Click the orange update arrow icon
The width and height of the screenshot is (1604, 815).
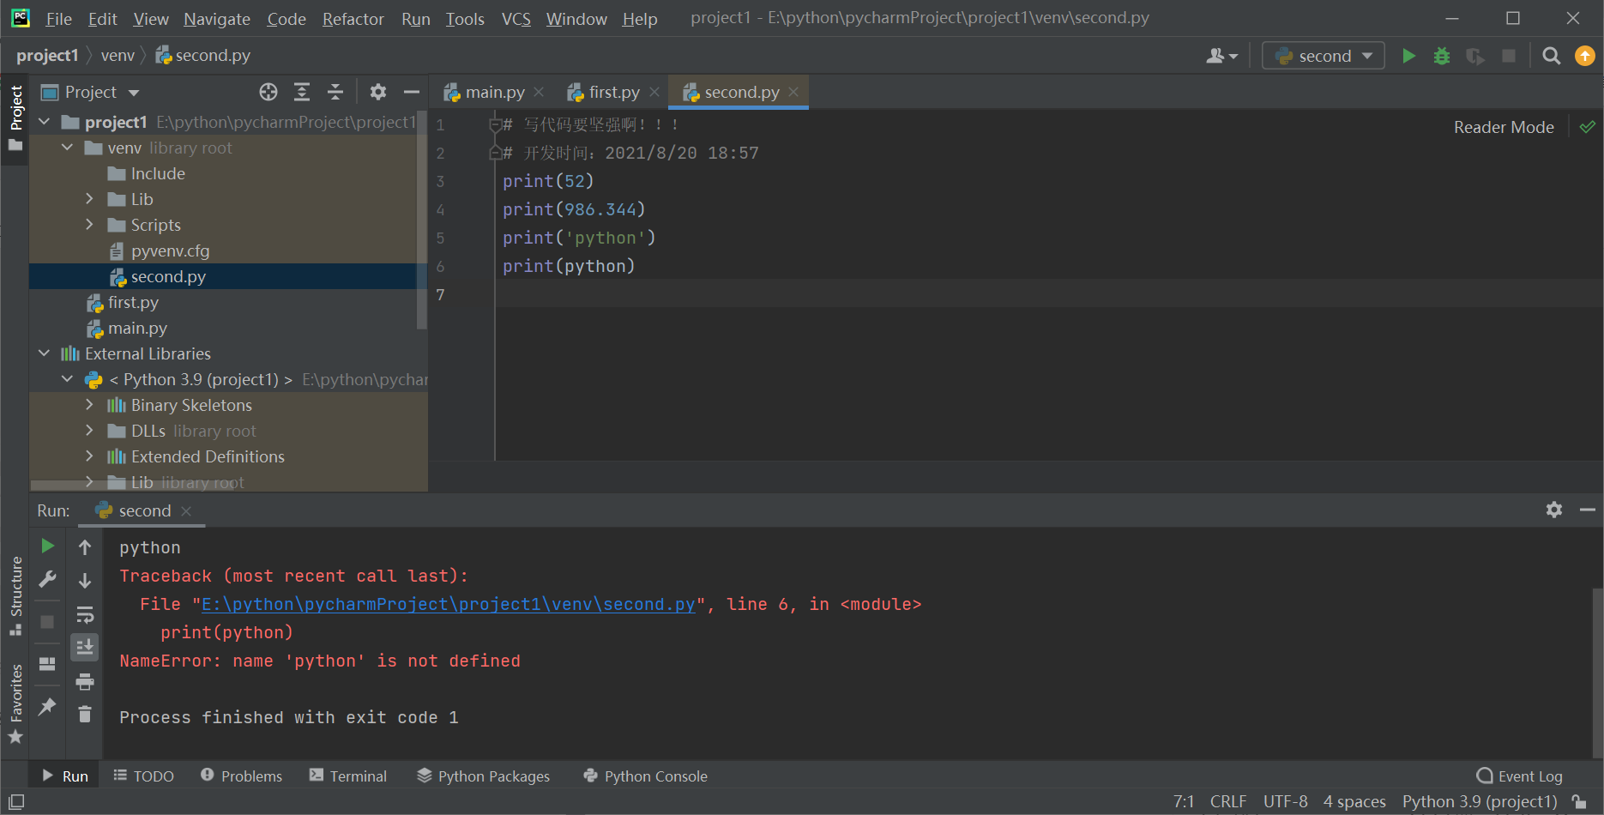click(x=1584, y=56)
